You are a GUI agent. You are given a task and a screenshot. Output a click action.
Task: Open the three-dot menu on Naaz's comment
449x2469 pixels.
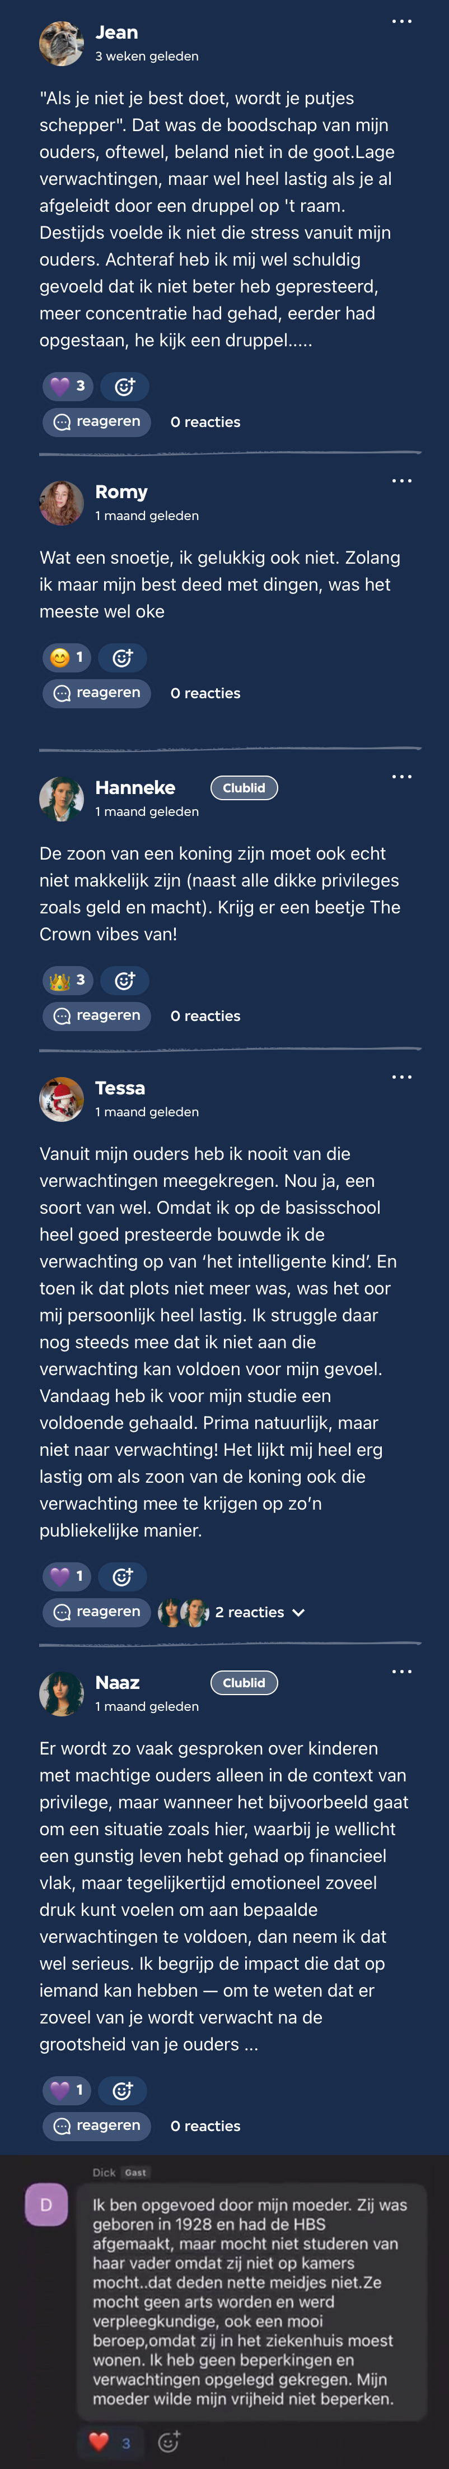401,1672
